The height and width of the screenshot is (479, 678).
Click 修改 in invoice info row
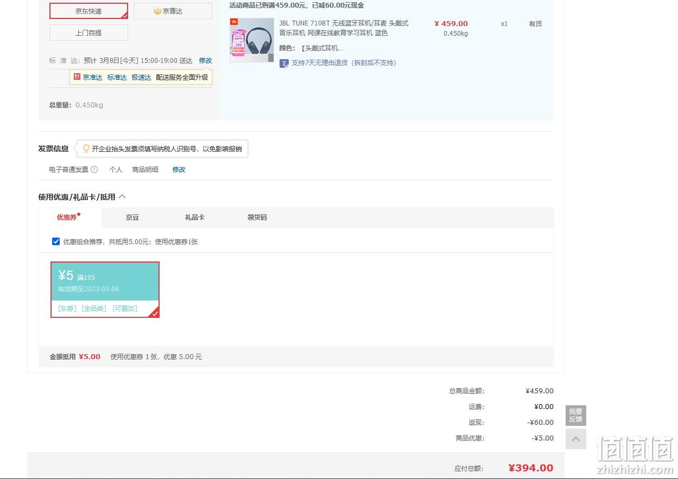179,170
